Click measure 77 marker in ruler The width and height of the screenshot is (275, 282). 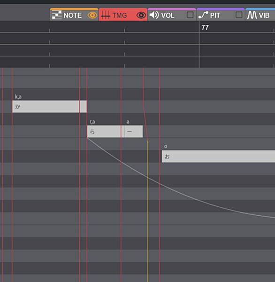[205, 28]
